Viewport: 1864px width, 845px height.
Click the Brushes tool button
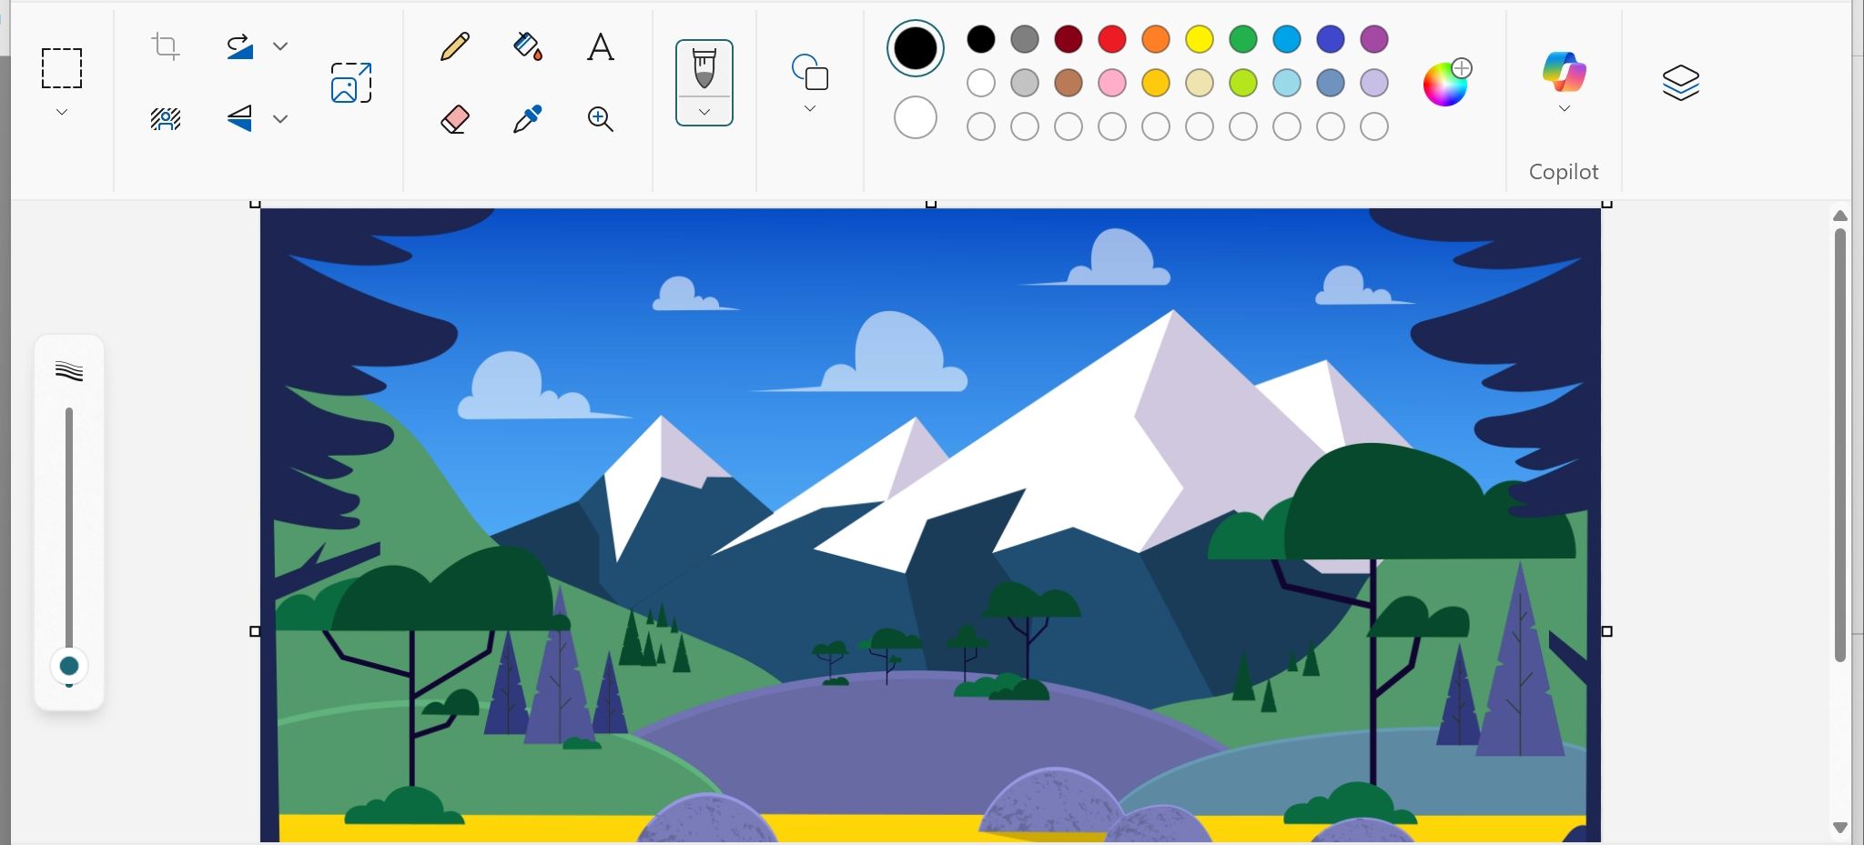click(704, 69)
